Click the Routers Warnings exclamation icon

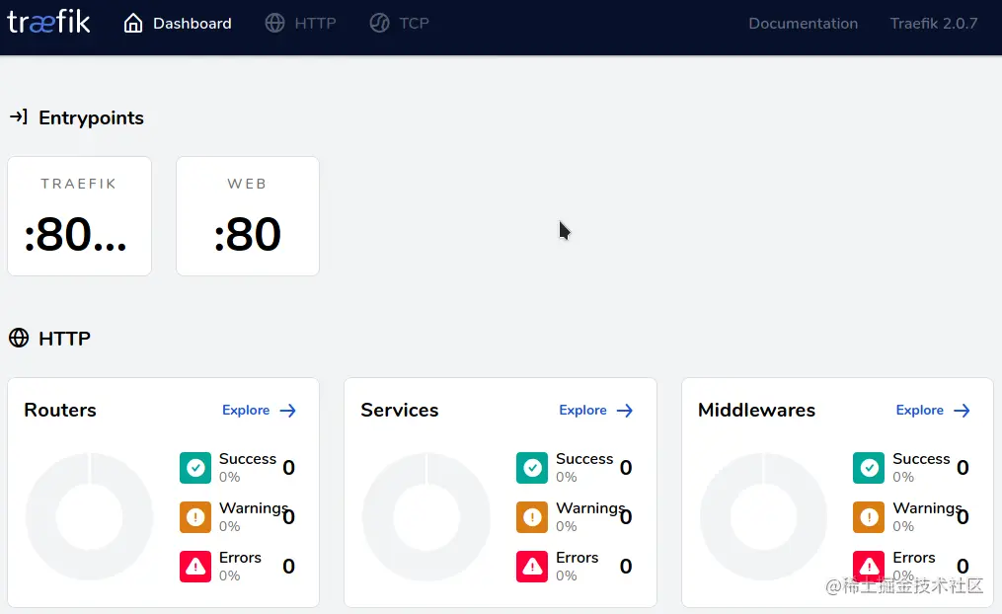195,517
